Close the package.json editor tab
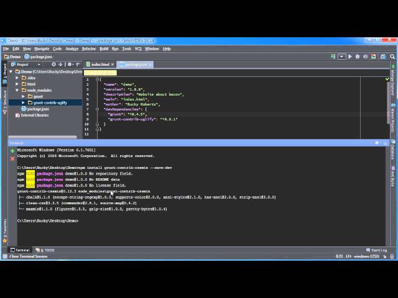This screenshot has width=398, height=298. click(150, 65)
